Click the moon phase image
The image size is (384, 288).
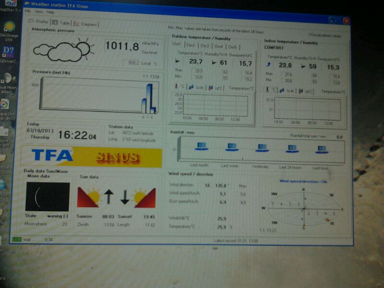click(44, 196)
